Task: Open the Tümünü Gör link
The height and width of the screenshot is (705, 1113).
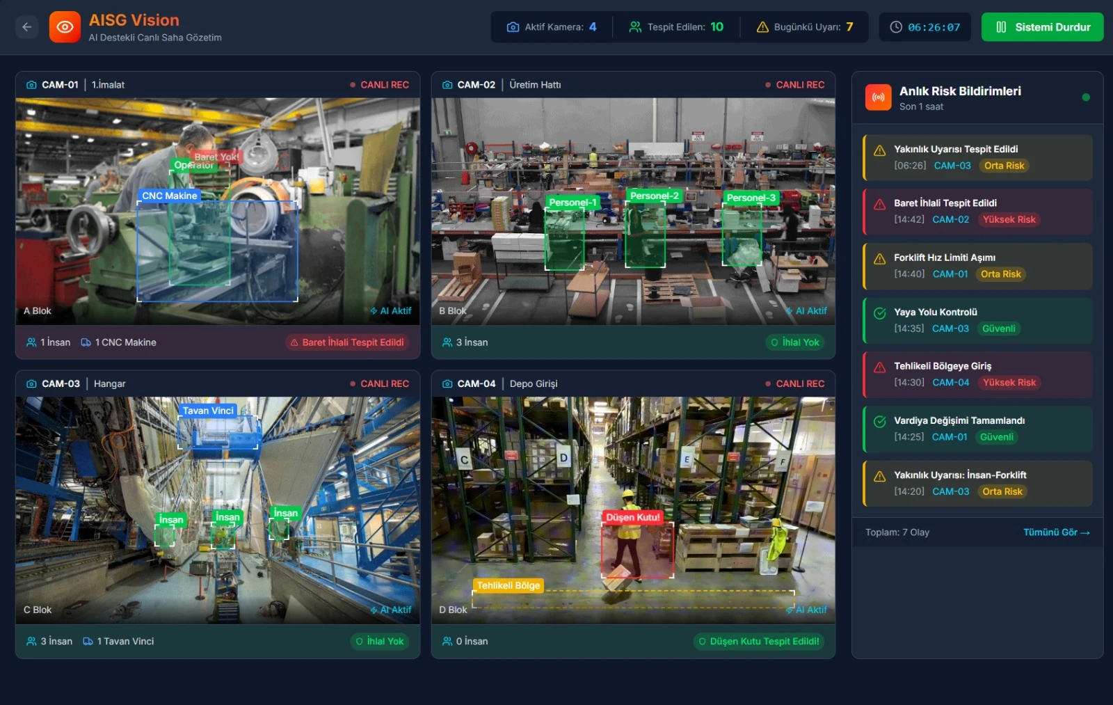Action: coord(1055,532)
